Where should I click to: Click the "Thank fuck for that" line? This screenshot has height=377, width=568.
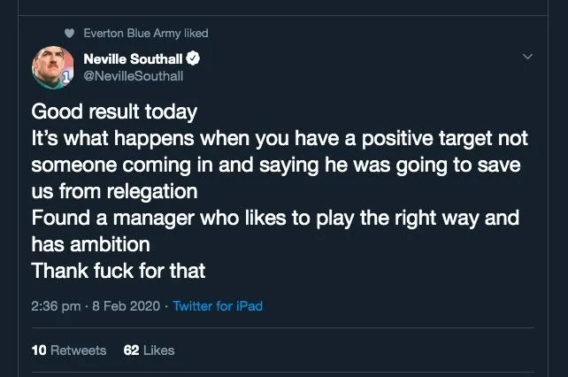(120, 271)
